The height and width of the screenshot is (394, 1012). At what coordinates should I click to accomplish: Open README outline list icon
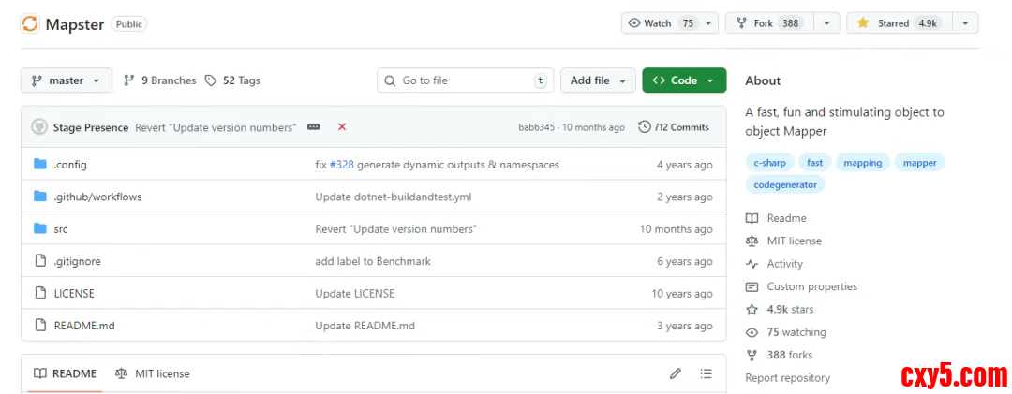pyautogui.click(x=706, y=373)
